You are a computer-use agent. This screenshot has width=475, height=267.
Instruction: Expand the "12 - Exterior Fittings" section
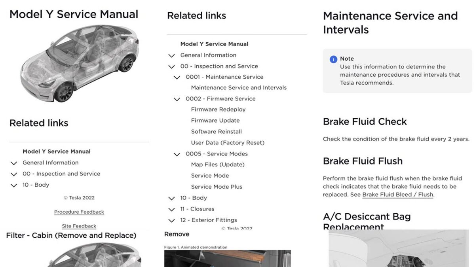tap(172, 220)
